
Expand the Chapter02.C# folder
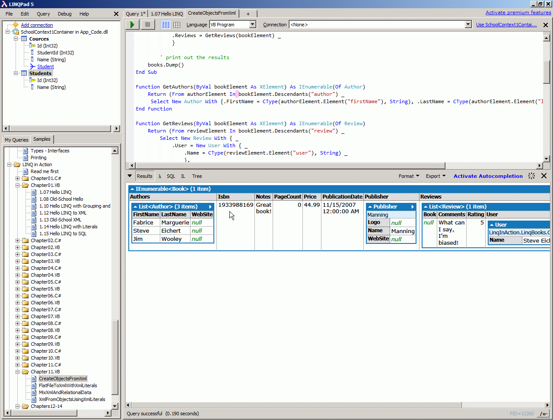pos(18,240)
